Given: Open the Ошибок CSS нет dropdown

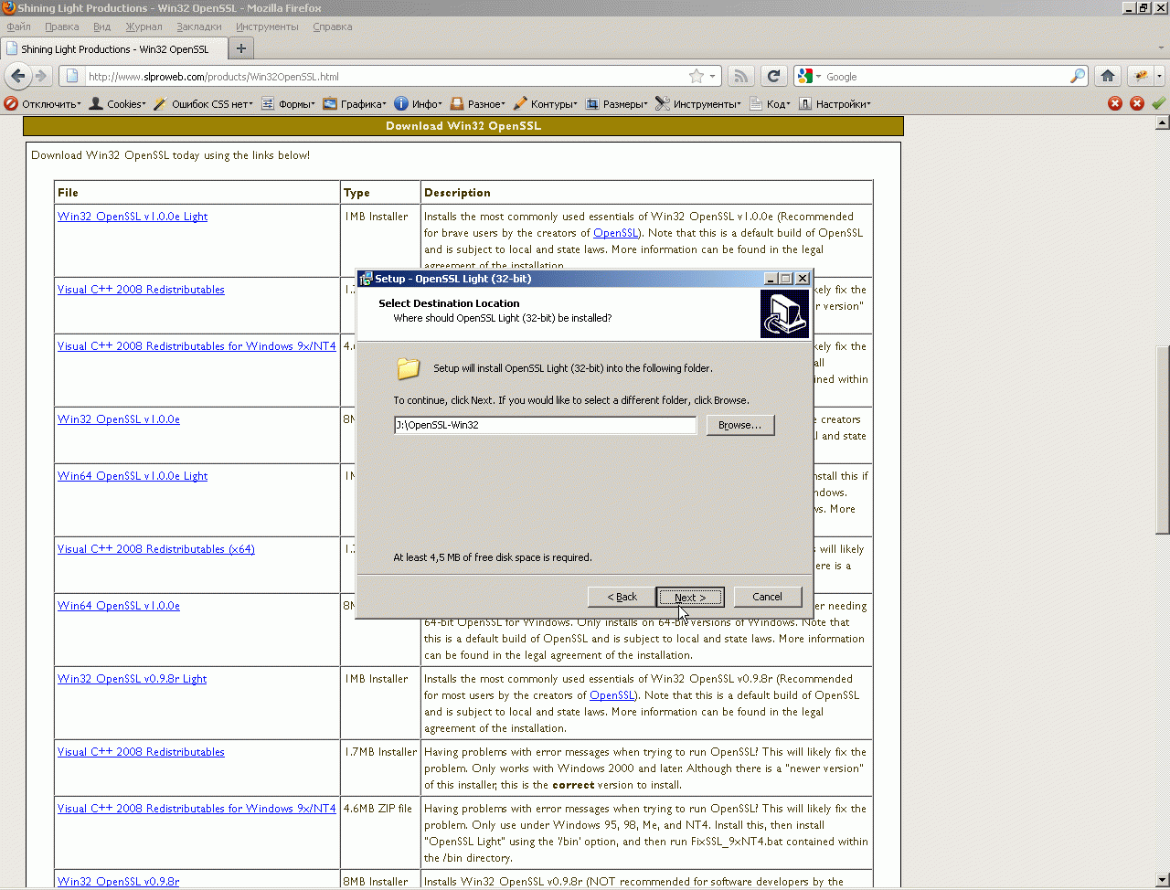Looking at the screenshot, I should (x=204, y=104).
